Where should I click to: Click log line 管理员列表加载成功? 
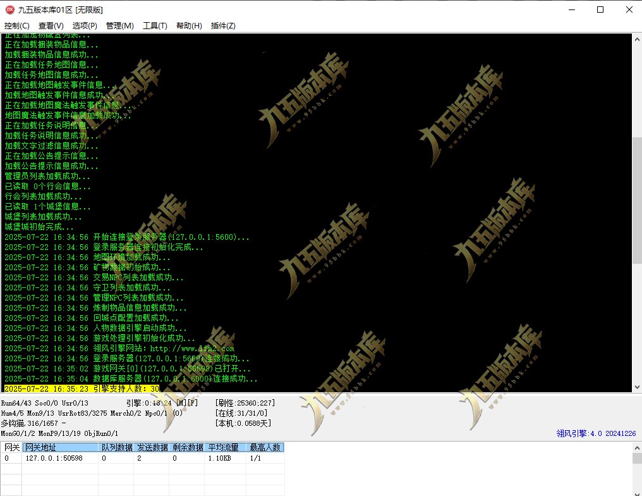(x=47, y=176)
